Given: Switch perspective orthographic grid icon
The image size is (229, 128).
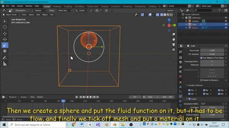Looking at the screenshot, I should (174, 50).
